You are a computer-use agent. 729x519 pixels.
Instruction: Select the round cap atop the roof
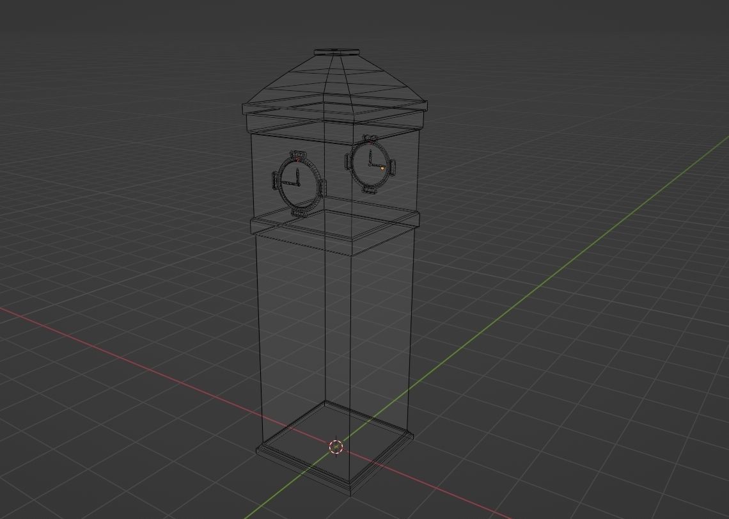(x=336, y=52)
